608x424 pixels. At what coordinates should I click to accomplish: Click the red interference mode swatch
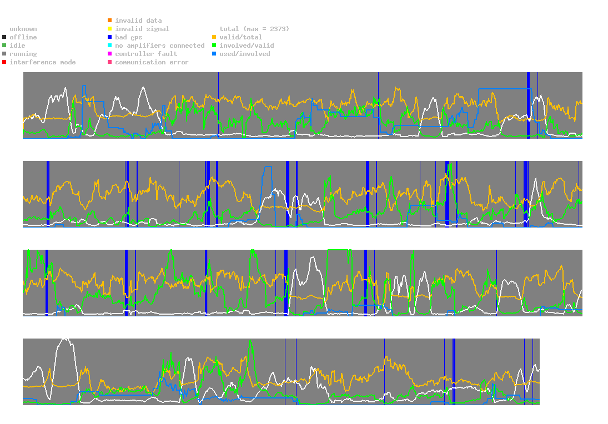(4, 62)
